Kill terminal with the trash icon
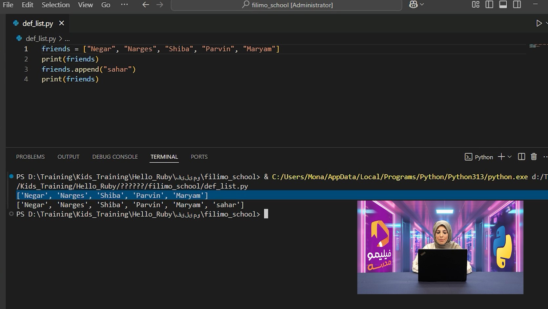Image resolution: width=548 pixels, height=309 pixels. coord(534,157)
